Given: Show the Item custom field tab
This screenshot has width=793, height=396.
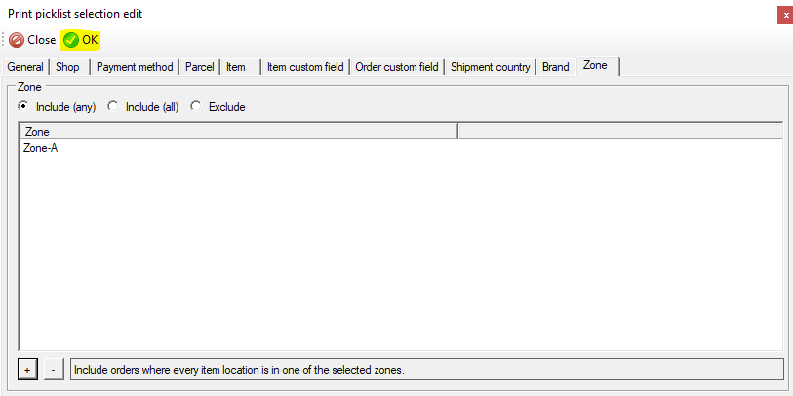Looking at the screenshot, I should point(305,67).
